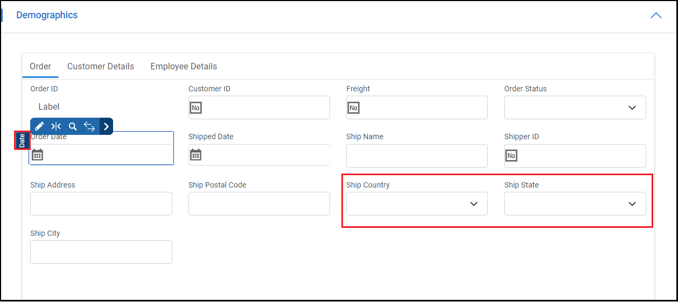Click the Ship Address input field
The image size is (678, 302).
(101, 204)
